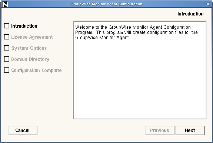Select the Introduction step label
Image resolution: width=213 pixels, height=143 pixels.
click(24, 26)
